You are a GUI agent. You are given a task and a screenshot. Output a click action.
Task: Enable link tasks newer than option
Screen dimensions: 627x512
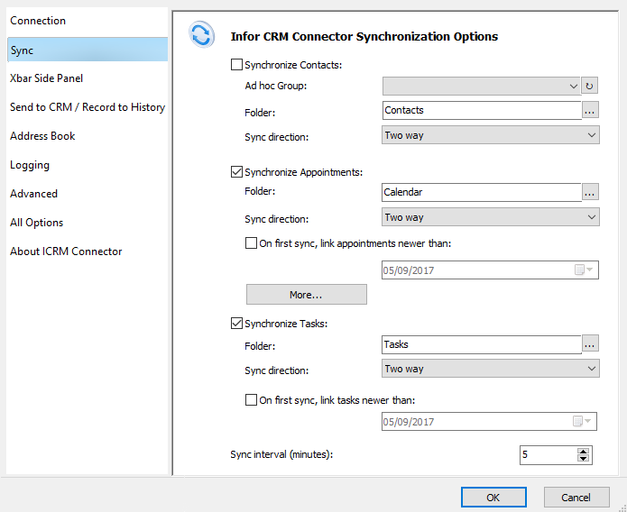[251, 399]
